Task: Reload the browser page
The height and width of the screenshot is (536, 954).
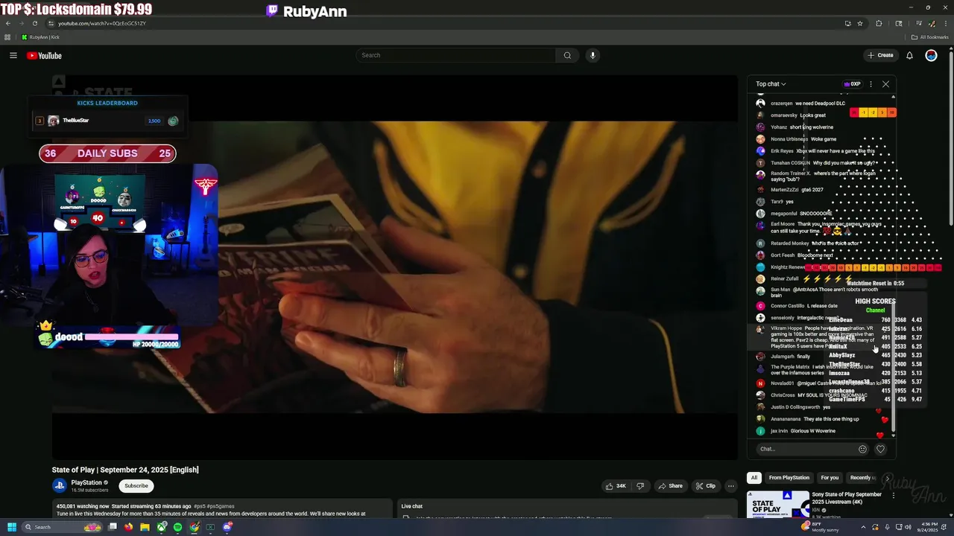Action: (x=34, y=23)
